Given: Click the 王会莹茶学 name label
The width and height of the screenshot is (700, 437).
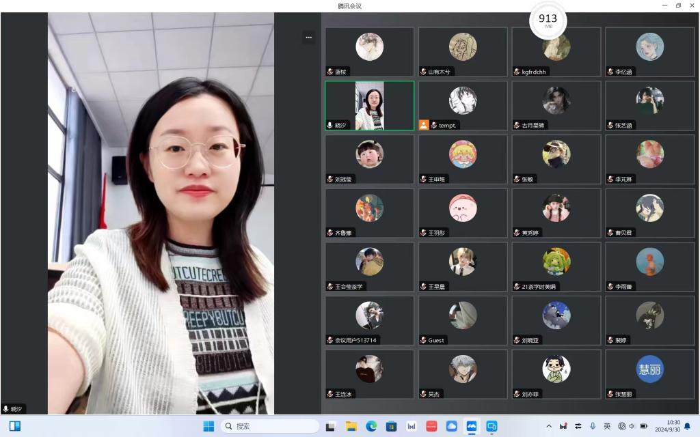Looking at the screenshot, I should tap(349, 287).
